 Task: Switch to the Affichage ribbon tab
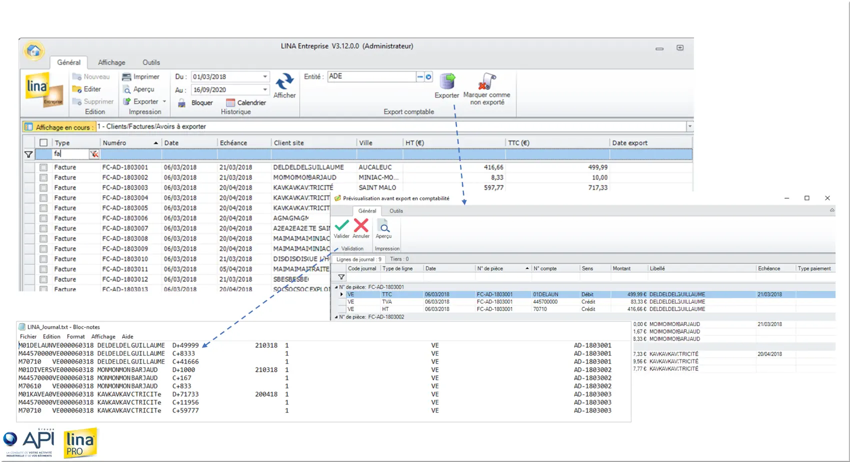[x=111, y=62]
